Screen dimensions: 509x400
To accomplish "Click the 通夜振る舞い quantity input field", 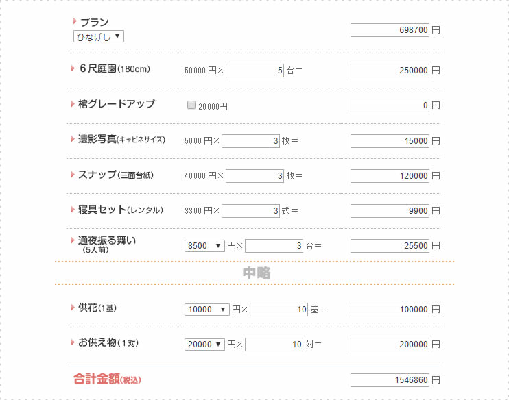I will click(274, 246).
